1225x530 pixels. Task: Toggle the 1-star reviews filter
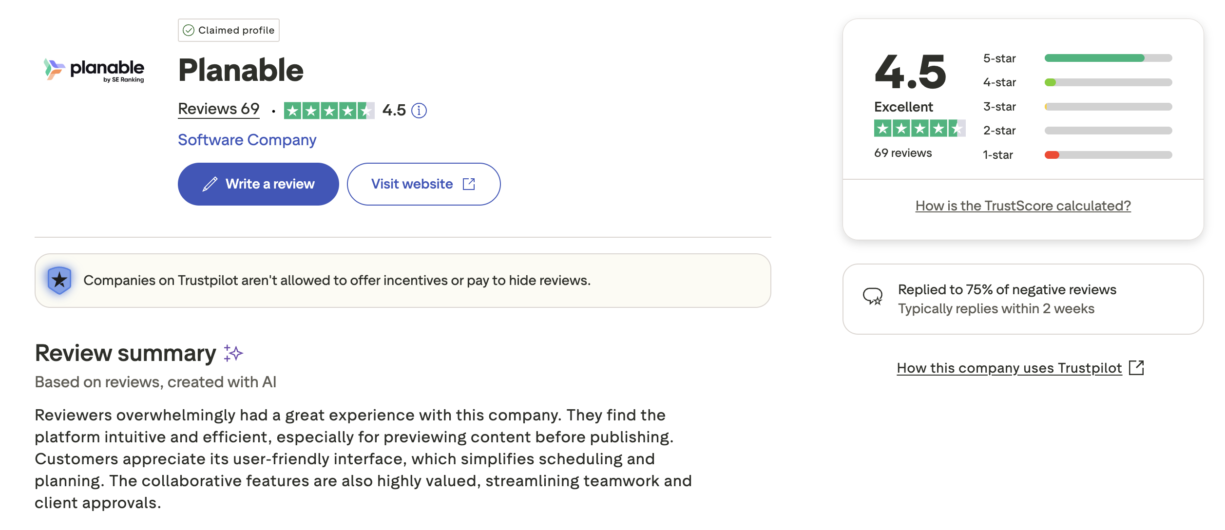(x=1048, y=154)
